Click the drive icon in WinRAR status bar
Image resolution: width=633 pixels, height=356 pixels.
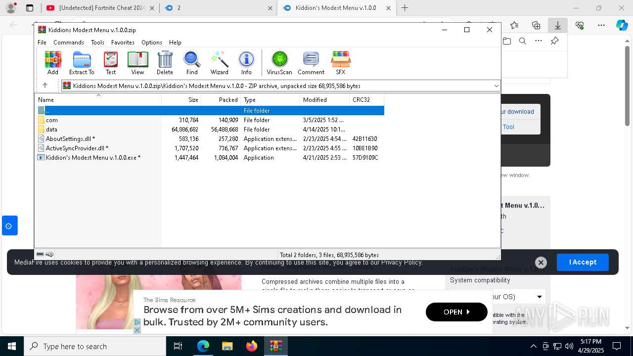[40, 254]
